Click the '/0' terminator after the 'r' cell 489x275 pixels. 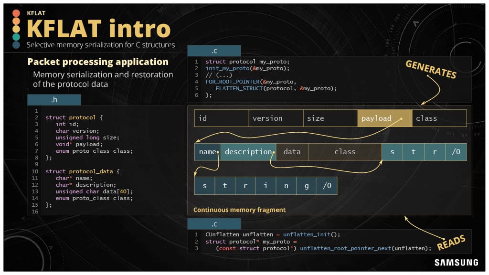(x=456, y=152)
